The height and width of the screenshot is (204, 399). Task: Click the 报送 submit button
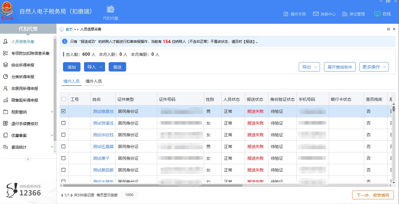click(117, 67)
